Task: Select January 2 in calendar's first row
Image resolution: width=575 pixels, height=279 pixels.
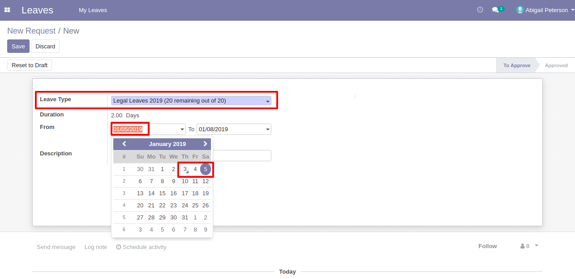Action: click(x=173, y=169)
